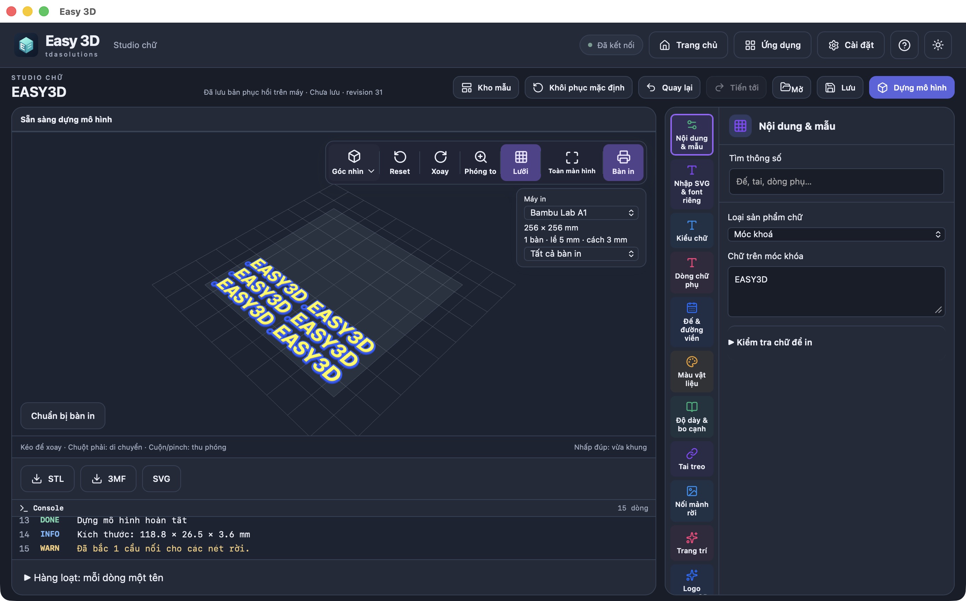This screenshot has height=601, width=966.
Task: Click the Phóng to zoom icon
Action: (x=480, y=163)
